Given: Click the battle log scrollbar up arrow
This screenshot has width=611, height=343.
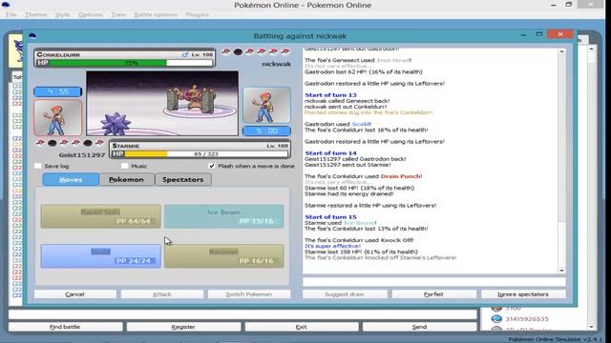Looking at the screenshot, I should 561,51.
